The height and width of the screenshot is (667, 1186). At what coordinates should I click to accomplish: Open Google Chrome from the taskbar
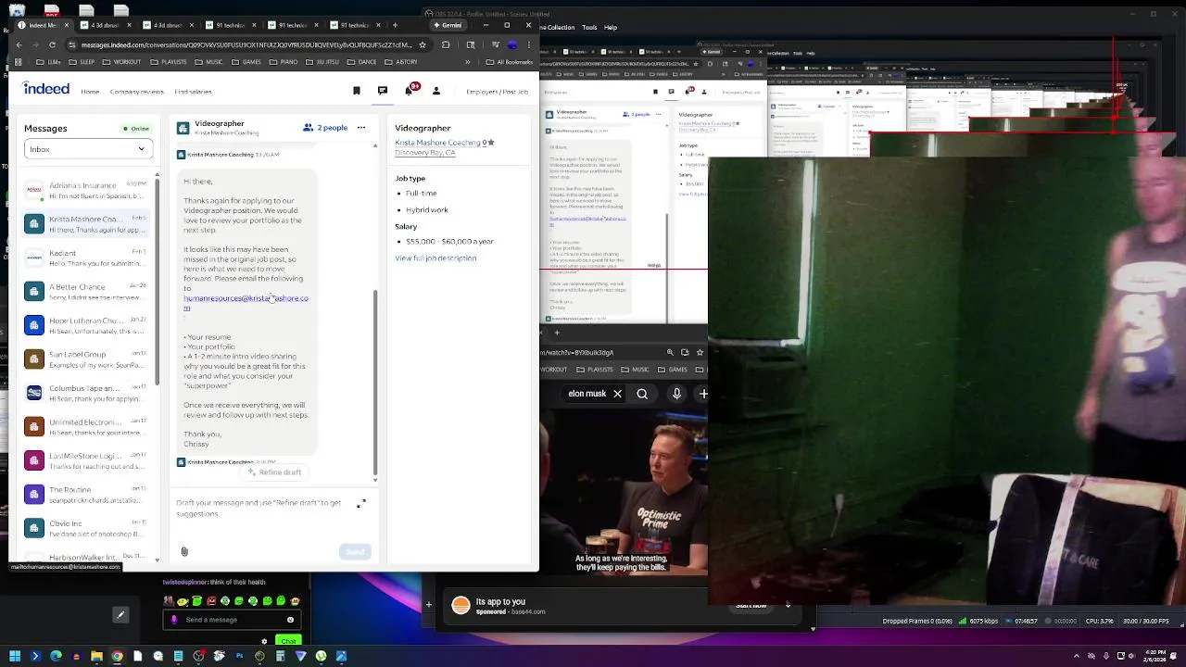coord(117,656)
